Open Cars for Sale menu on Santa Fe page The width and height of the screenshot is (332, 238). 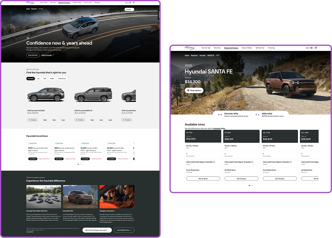[206, 48]
